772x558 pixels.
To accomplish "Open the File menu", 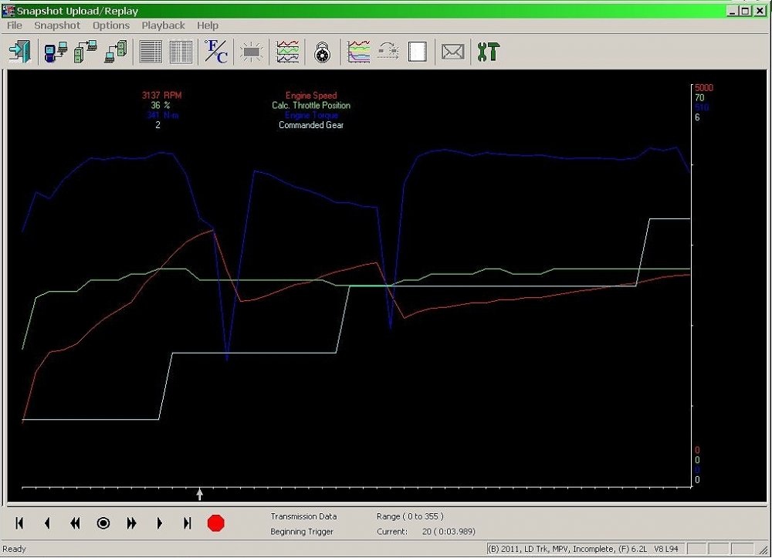I will click(x=14, y=25).
